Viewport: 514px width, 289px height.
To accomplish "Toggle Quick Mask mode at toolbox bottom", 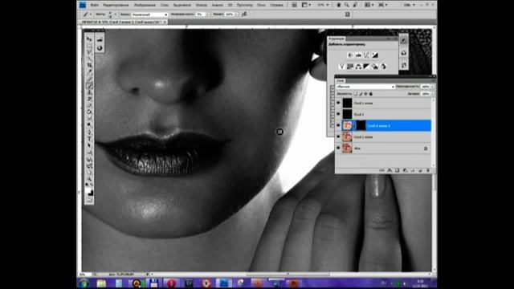I will (89, 200).
